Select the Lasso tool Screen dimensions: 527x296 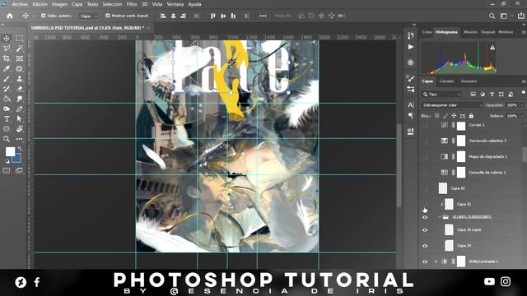(x=7, y=49)
